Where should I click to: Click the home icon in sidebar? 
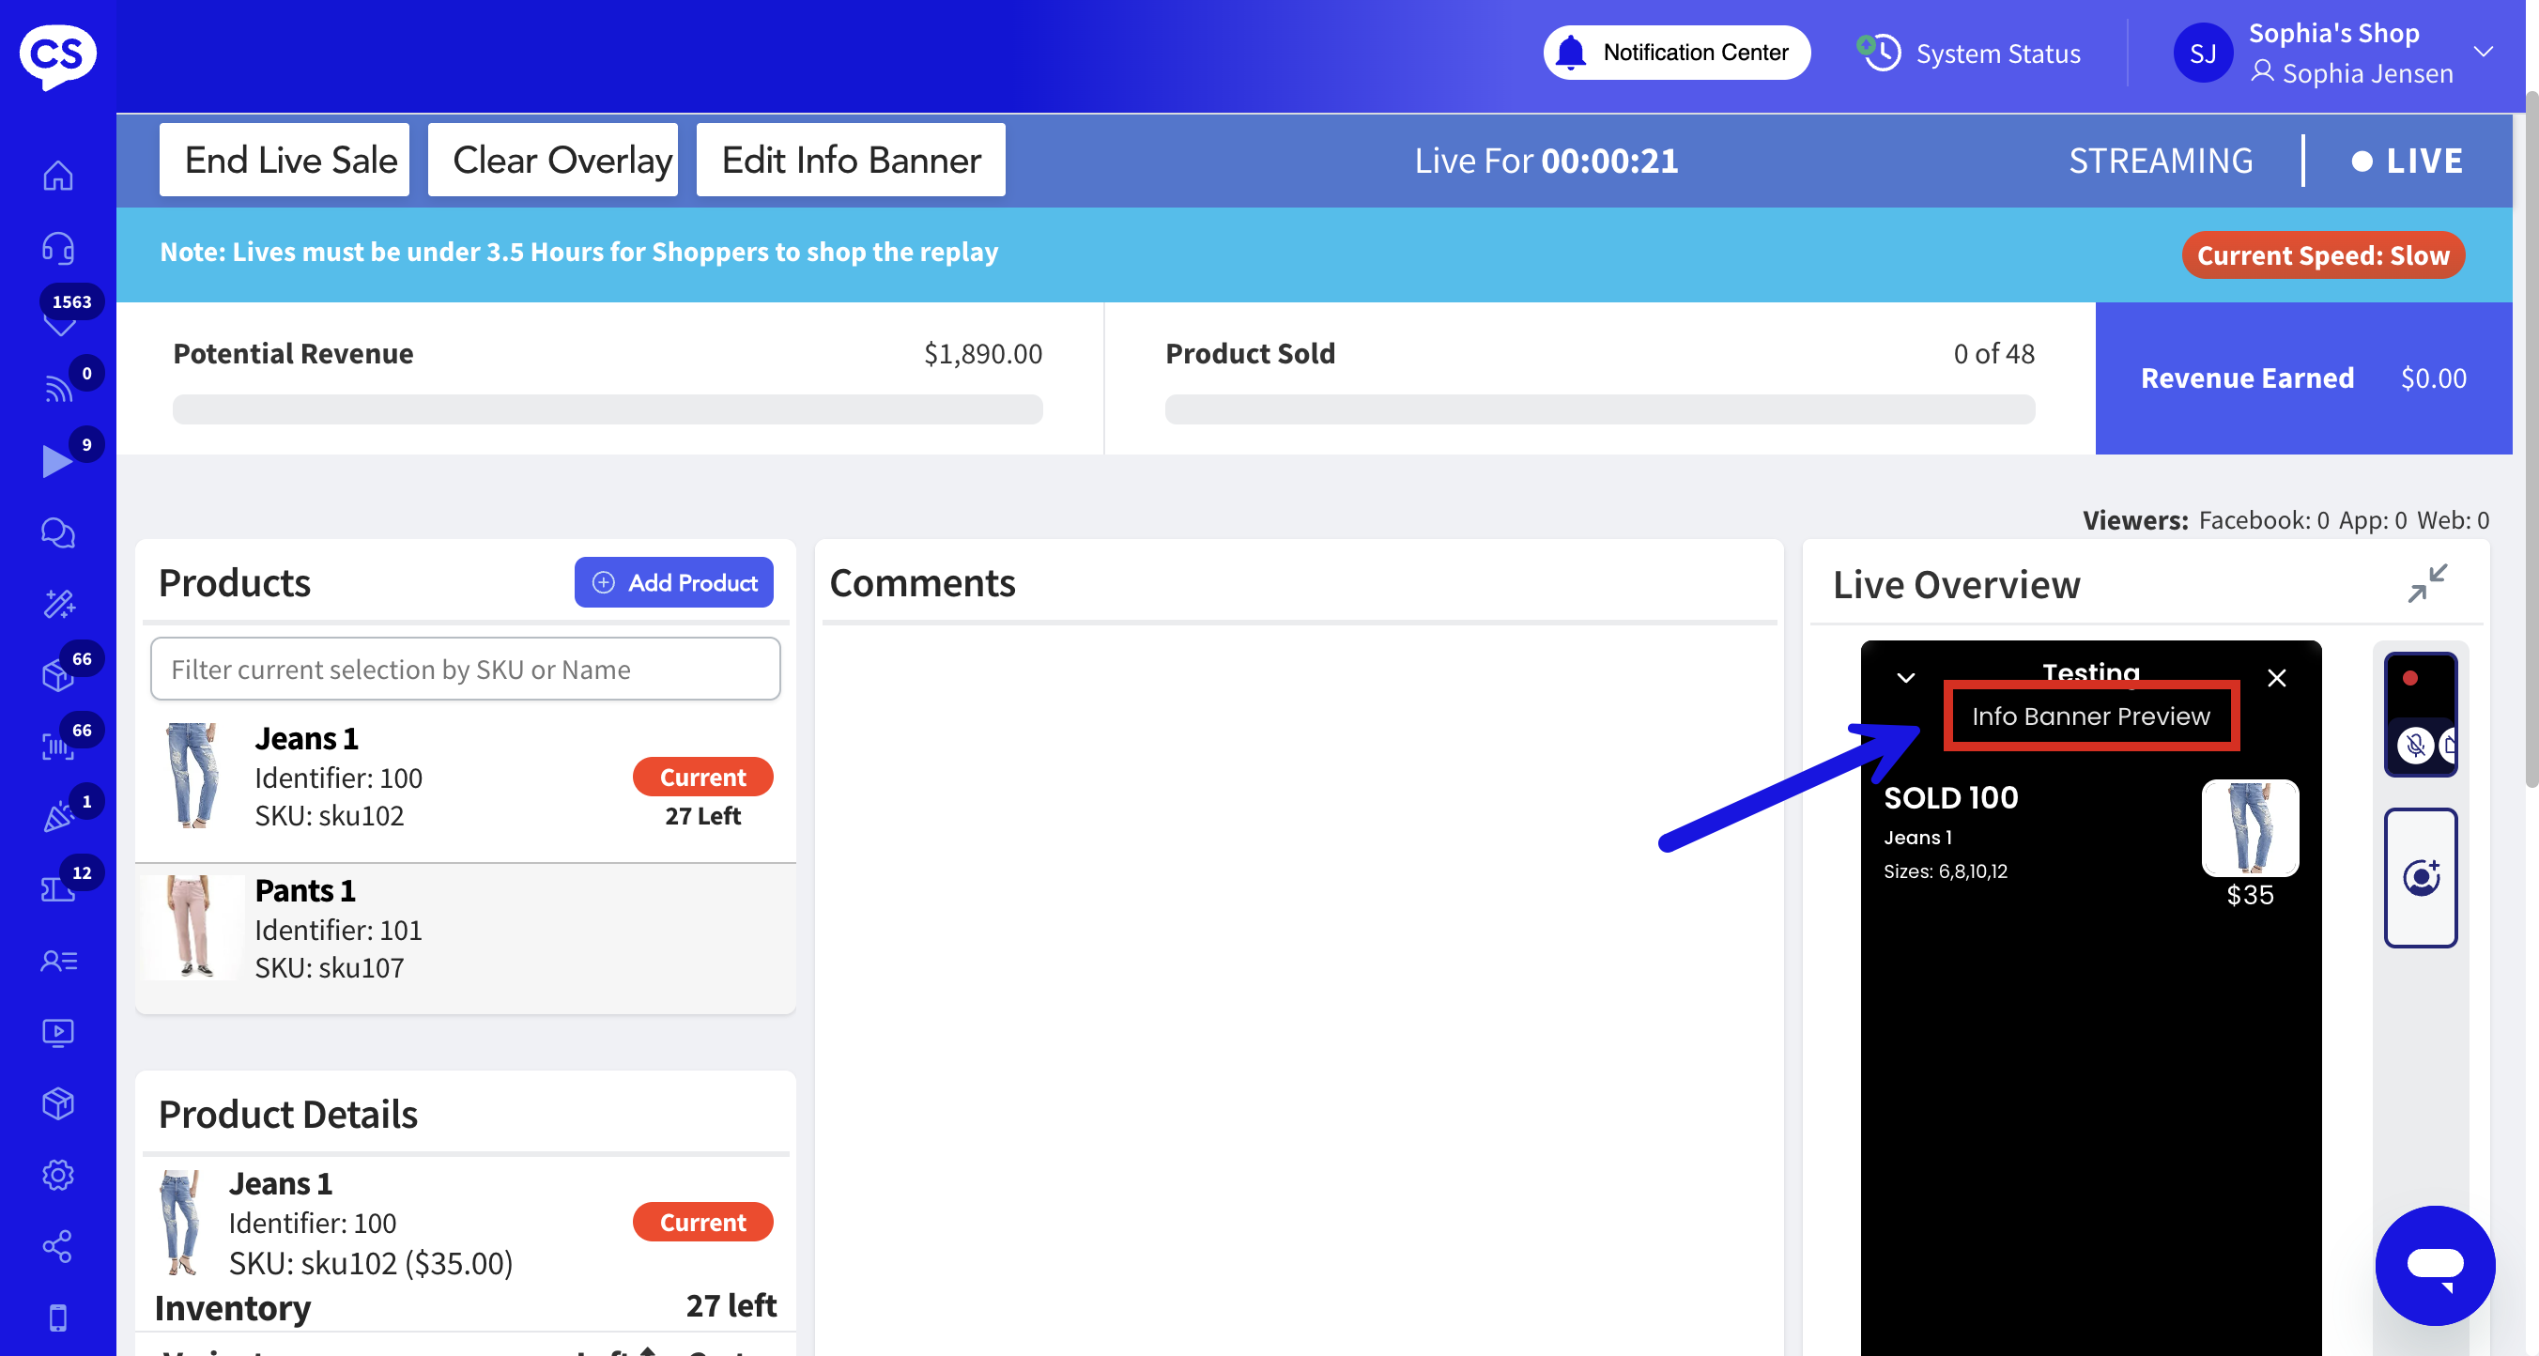point(58,177)
